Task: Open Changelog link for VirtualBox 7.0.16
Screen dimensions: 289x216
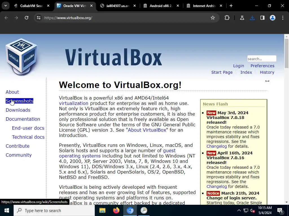Action: click(x=216, y=187)
